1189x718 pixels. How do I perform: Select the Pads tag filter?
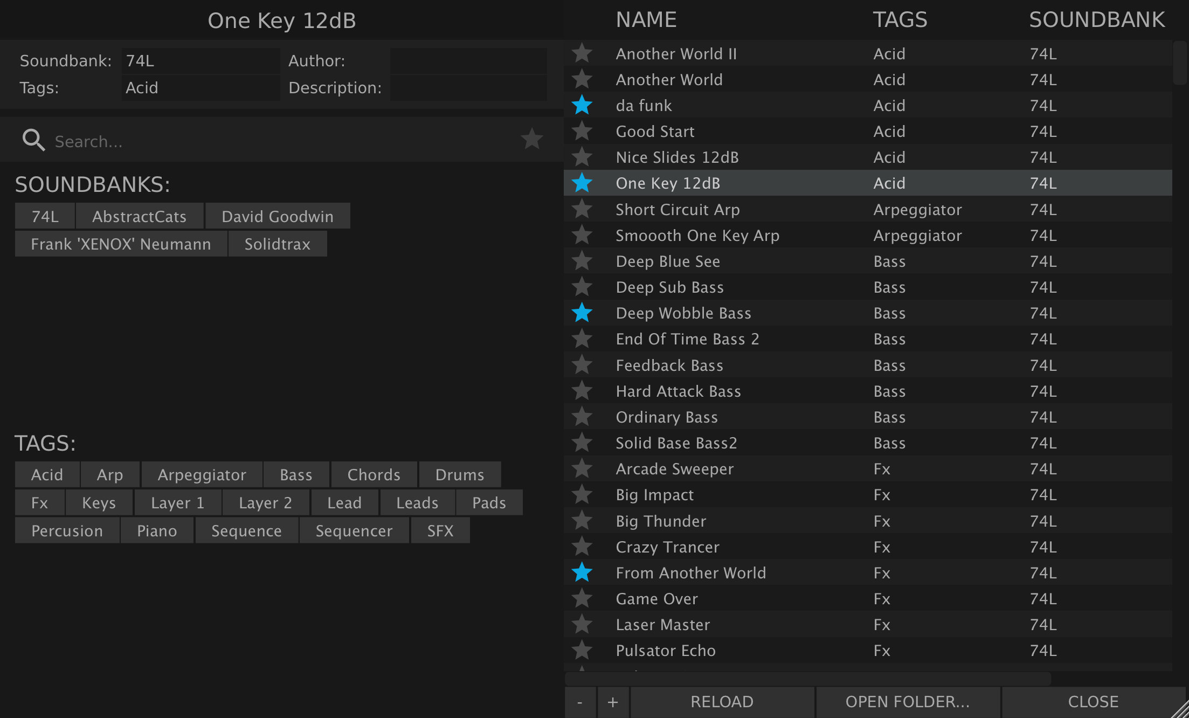tap(488, 502)
